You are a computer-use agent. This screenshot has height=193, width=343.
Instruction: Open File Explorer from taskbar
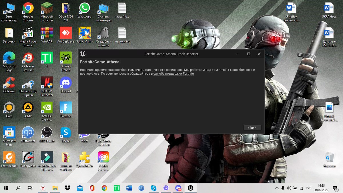point(55,188)
